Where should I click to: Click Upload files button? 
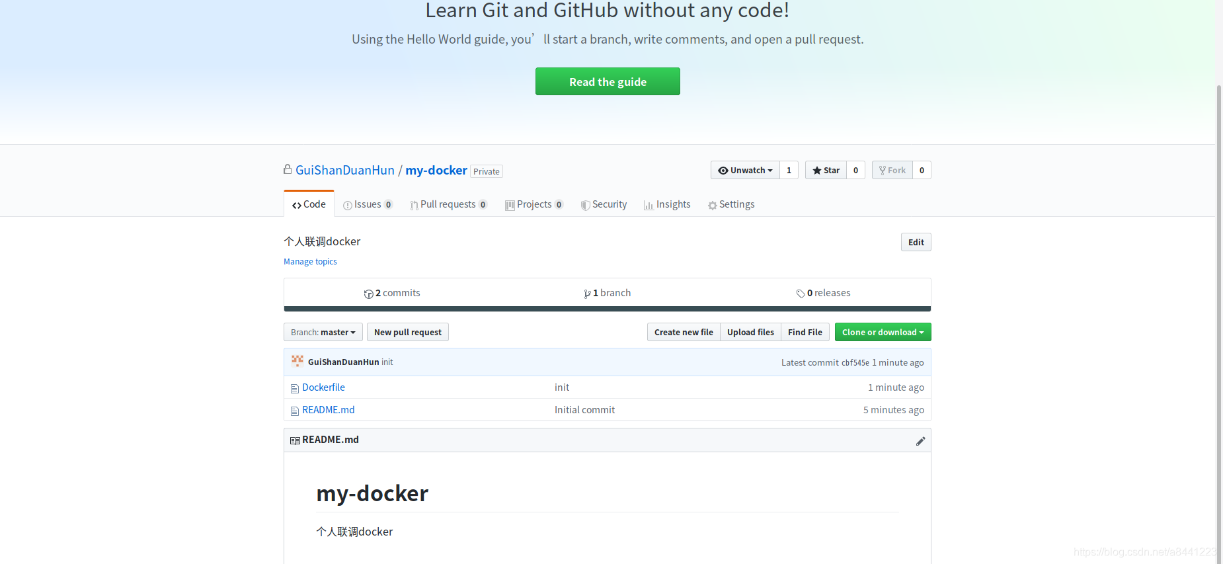[x=750, y=332]
